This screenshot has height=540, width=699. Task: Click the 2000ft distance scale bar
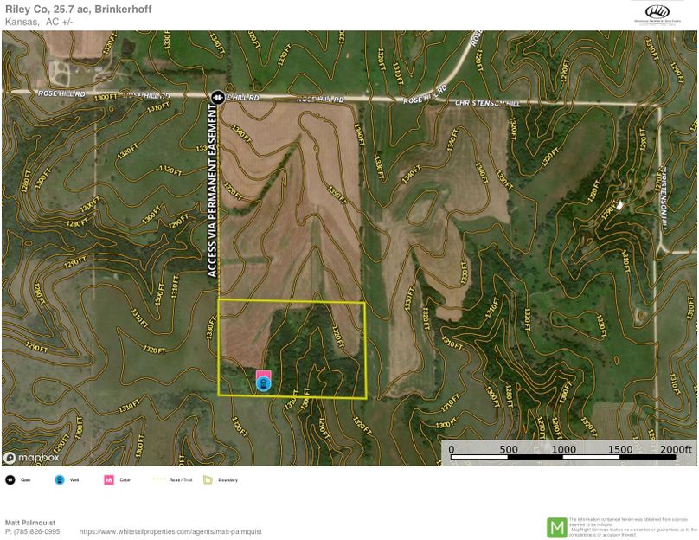[569, 456]
